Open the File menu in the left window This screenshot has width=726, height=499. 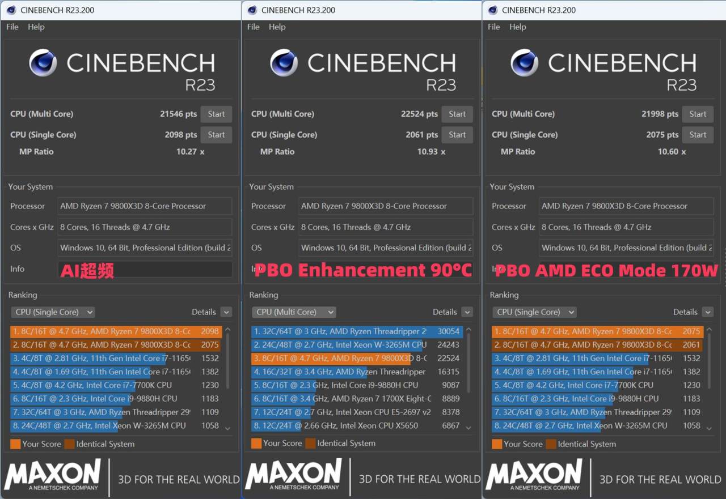[x=12, y=27]
